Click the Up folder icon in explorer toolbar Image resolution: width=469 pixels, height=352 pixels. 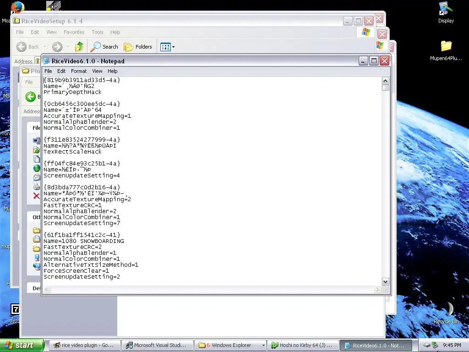tap(79, 47)
